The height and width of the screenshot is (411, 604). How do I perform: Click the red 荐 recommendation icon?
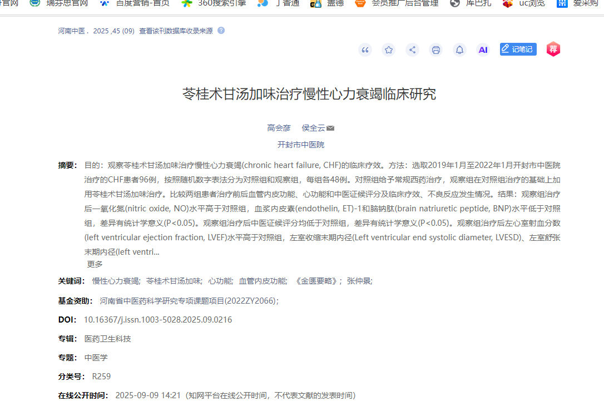point(553,49)
